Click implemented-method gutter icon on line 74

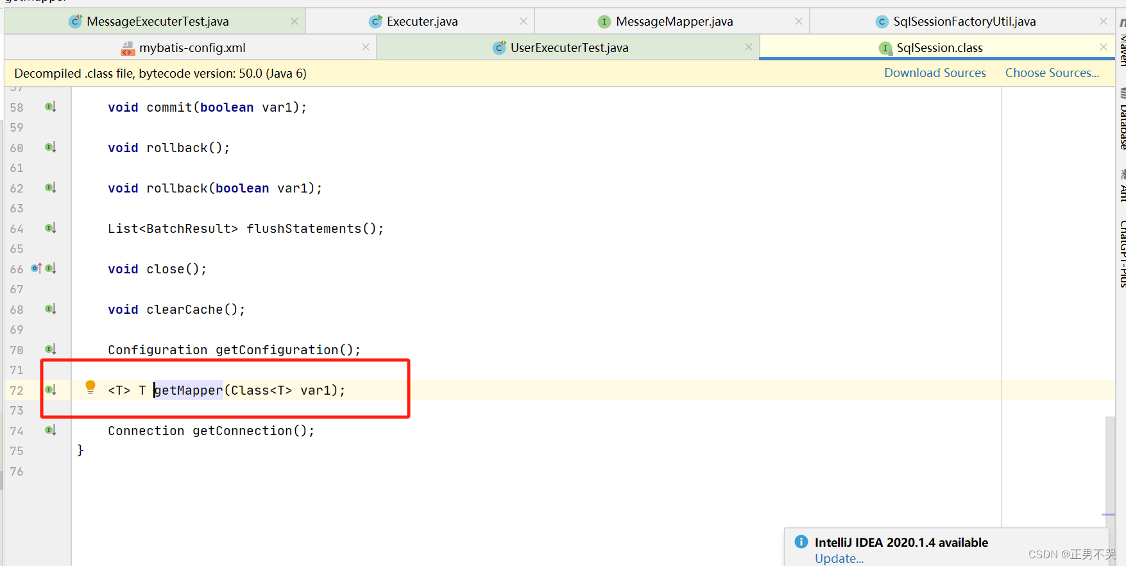(51, 431)
